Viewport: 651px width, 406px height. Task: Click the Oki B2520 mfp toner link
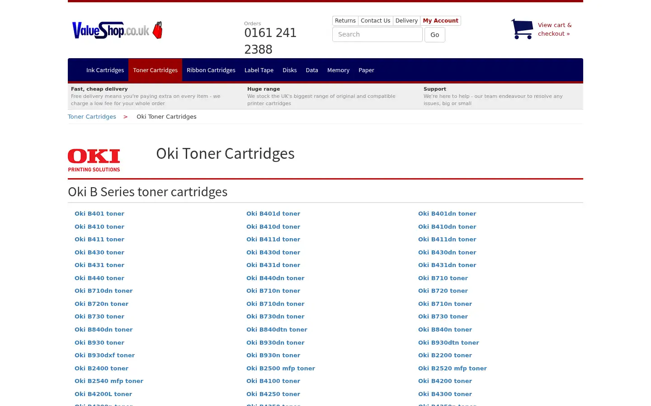[x=453, y=368]
